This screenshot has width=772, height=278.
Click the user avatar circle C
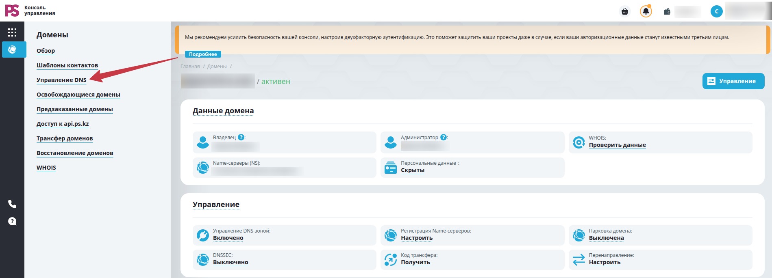[717, 11]
